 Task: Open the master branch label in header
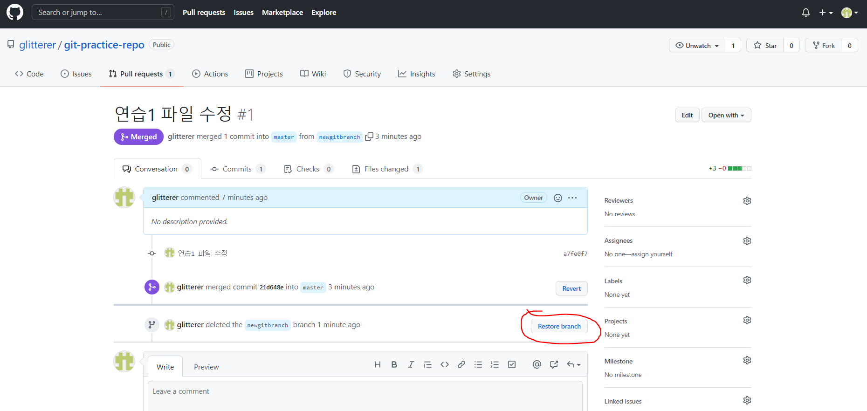point(284,137)
